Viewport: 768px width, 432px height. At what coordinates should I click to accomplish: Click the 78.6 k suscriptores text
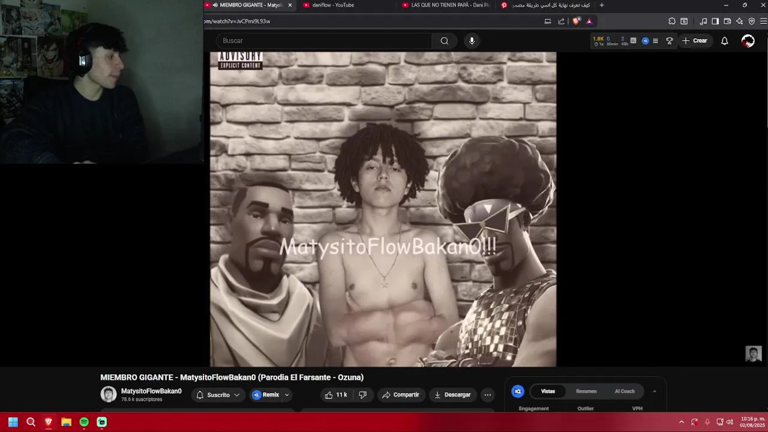pyautogui.click(x=142, y=400)
